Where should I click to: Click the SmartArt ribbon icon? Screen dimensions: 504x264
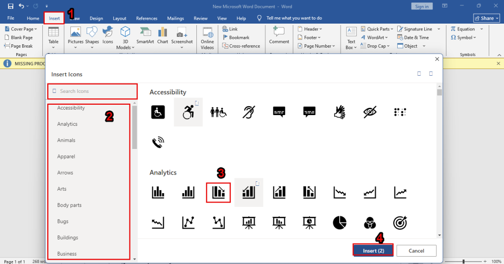(x=145, y=35)
